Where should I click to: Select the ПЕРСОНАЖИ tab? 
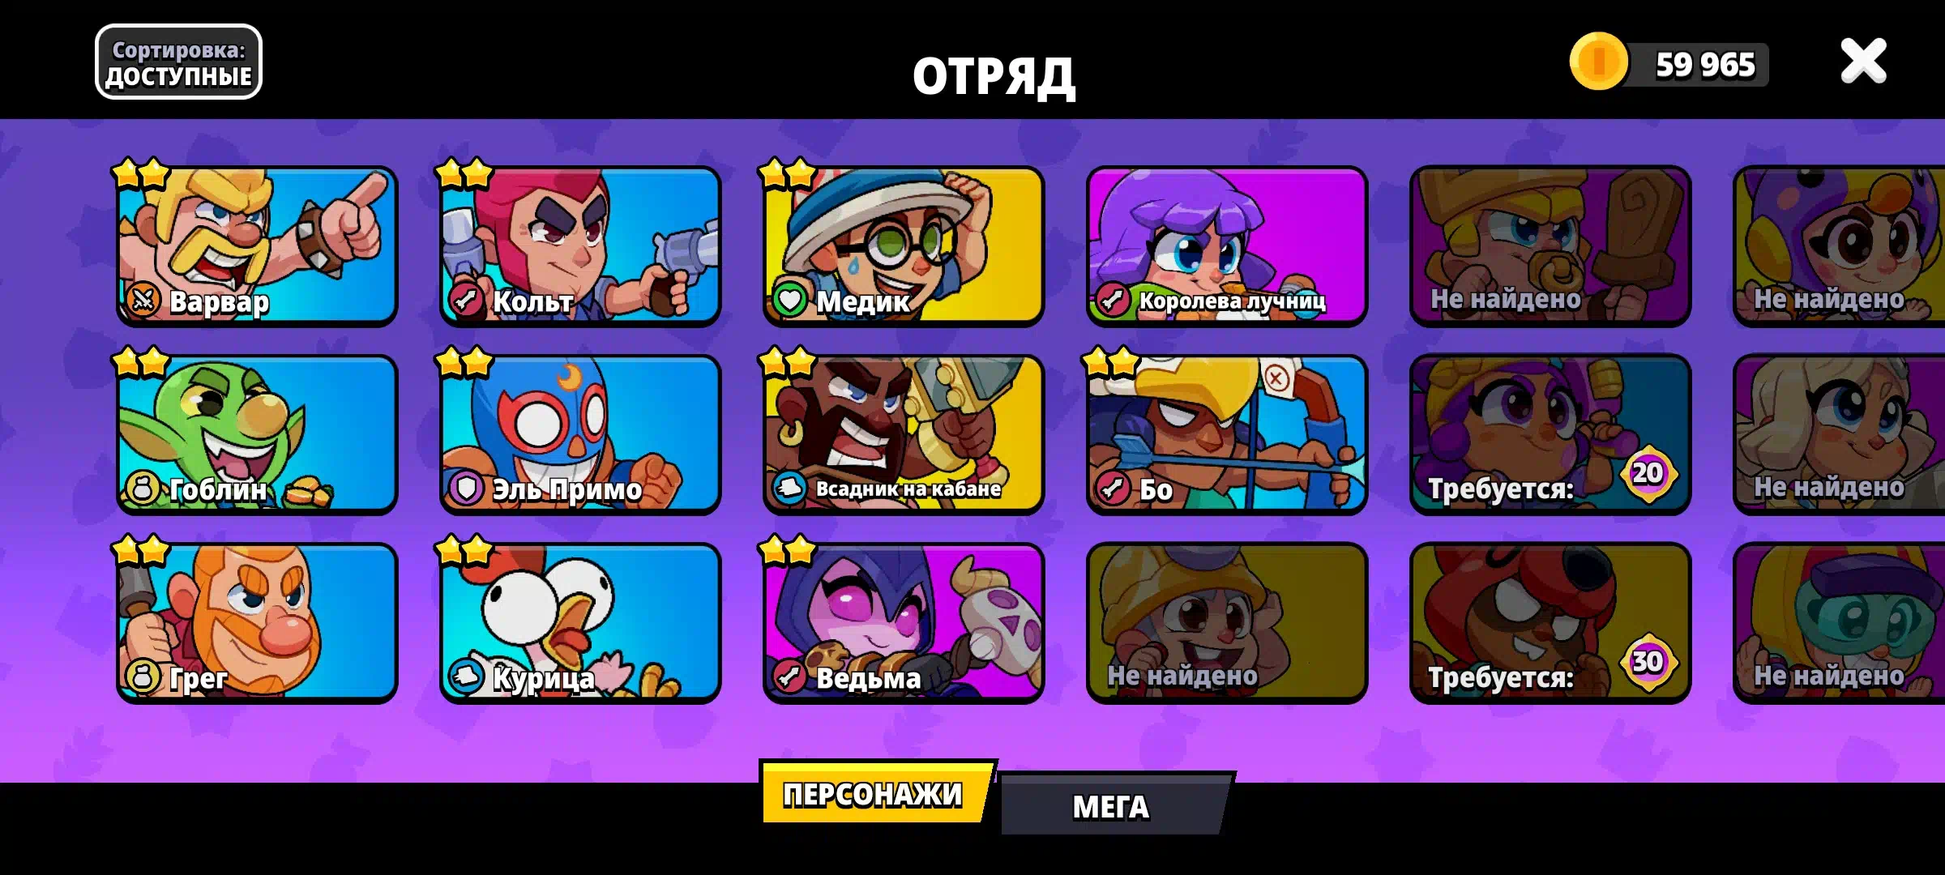875,793
